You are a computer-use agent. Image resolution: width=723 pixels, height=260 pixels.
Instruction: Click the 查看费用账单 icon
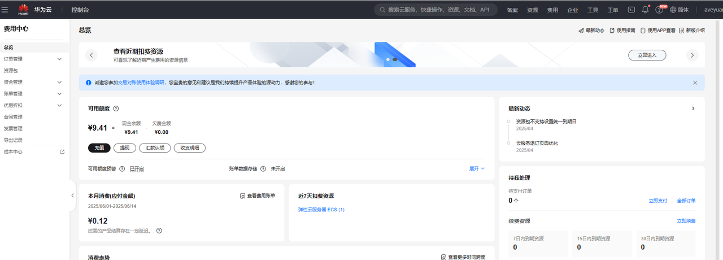click(x=243, y=196)
